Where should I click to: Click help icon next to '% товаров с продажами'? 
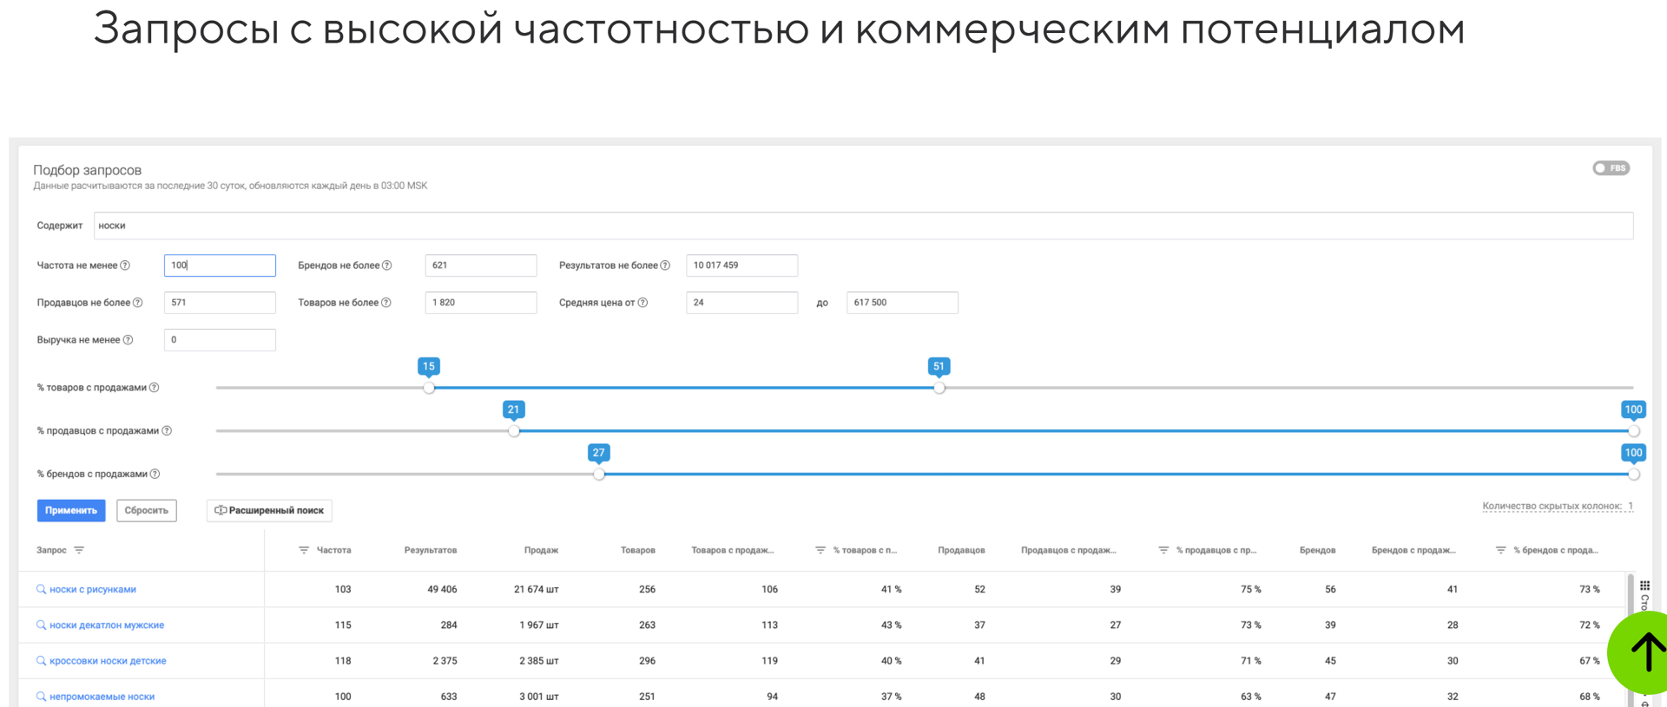coord(155,388)
